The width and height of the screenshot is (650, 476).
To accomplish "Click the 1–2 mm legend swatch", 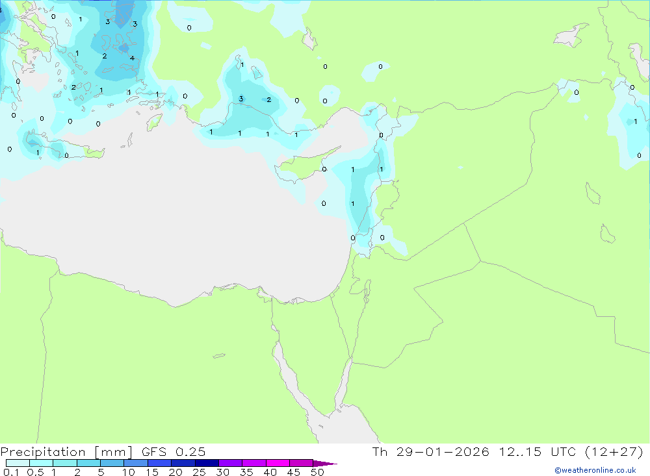I will point(65,463).
